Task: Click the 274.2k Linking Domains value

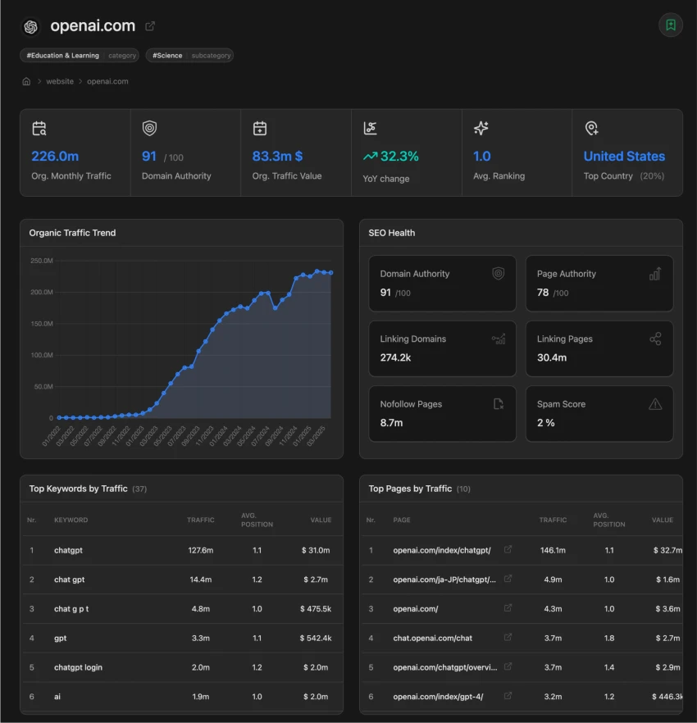Action: click(395, 357)
